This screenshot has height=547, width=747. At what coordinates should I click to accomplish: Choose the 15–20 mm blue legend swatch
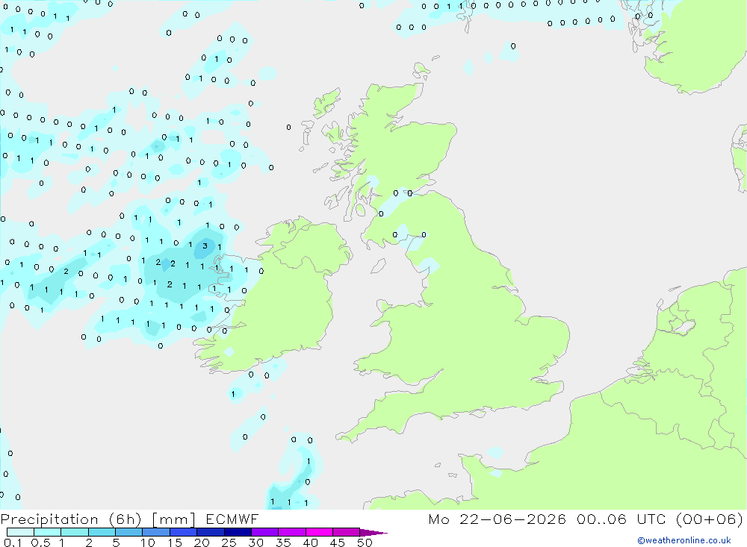183,532
